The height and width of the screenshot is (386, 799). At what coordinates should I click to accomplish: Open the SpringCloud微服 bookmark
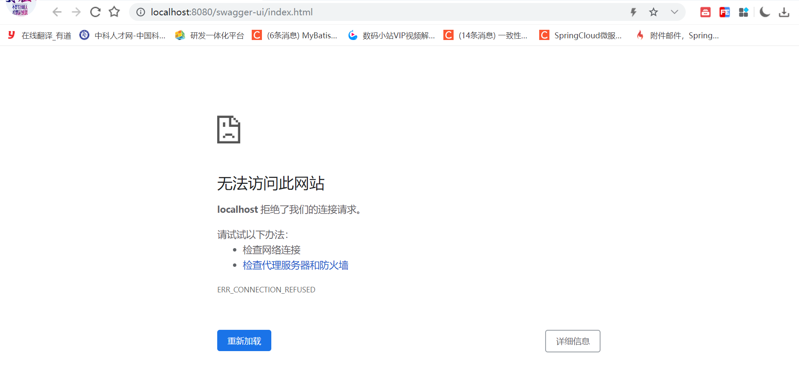(581, 35)
